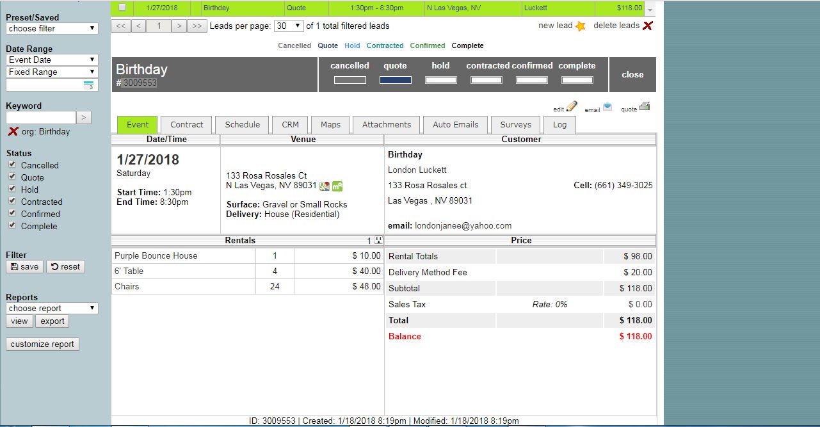
Task: Open the choose filter dropdown
Action: pyautogui.click(x=52, y=29)
